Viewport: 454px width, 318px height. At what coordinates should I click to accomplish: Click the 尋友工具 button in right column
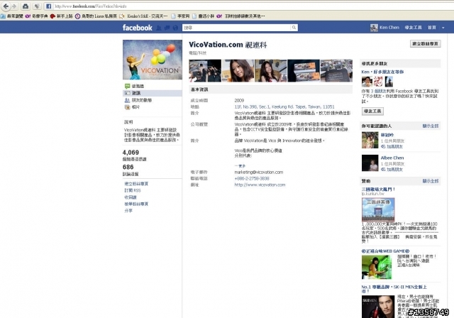[372, 111]
